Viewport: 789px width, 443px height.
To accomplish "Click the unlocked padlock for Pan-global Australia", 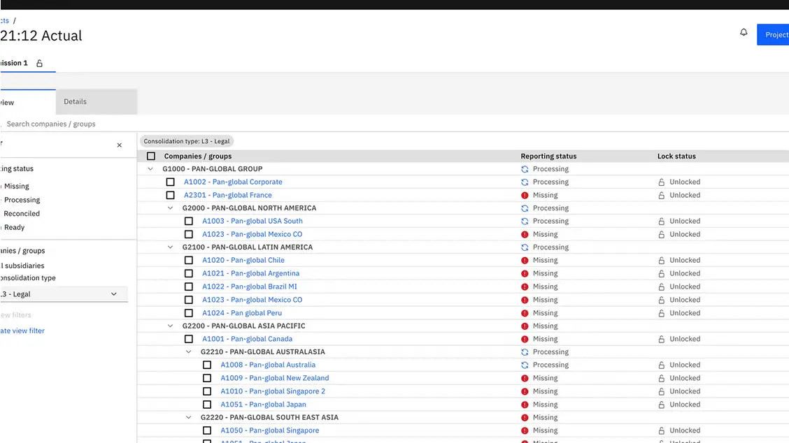I will [661, 365].
